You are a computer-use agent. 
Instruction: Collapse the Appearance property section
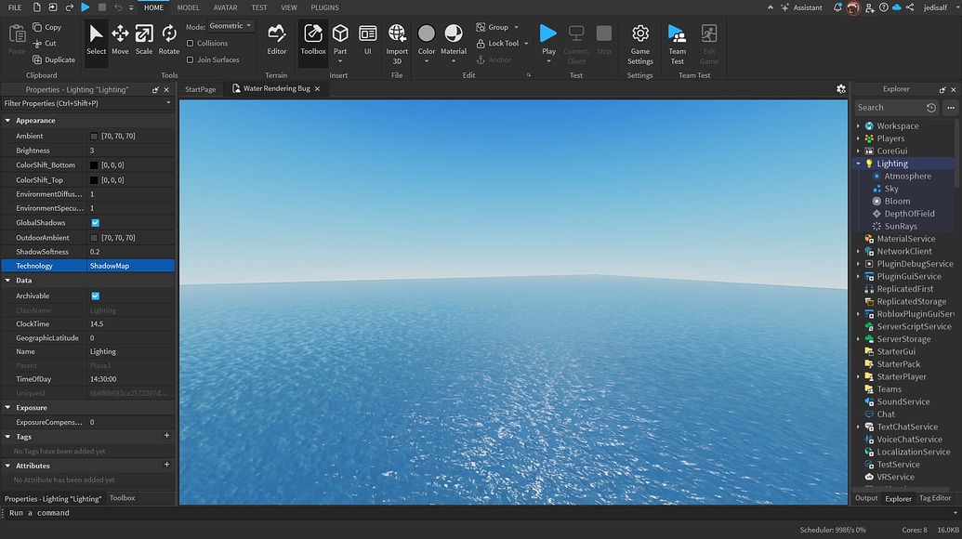pos(8,121)
